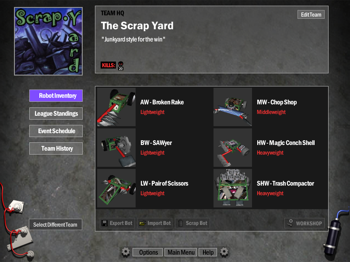Open the Main Menu

(181, 252)
